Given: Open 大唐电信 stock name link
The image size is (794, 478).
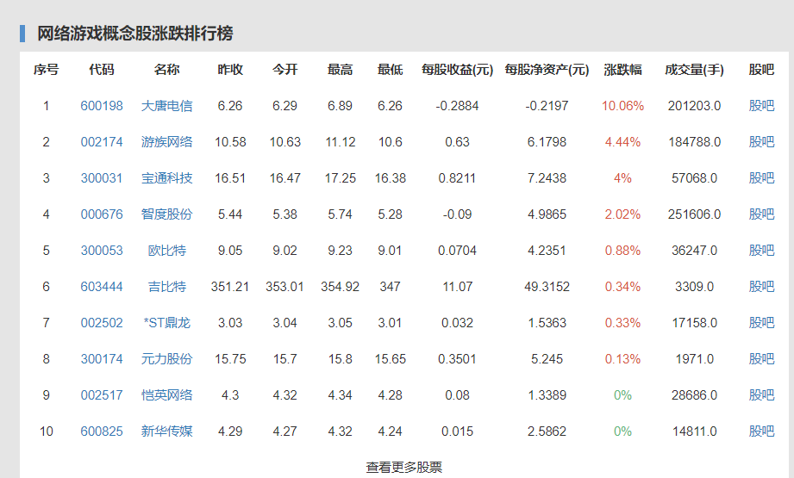Looking at the screenshot, I should click(166, 106).
